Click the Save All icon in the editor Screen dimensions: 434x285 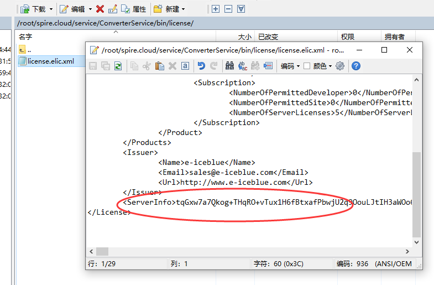point(106,66)
